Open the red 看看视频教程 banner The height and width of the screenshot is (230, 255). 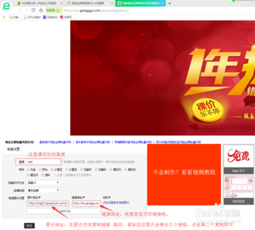(x=184, y=175)
